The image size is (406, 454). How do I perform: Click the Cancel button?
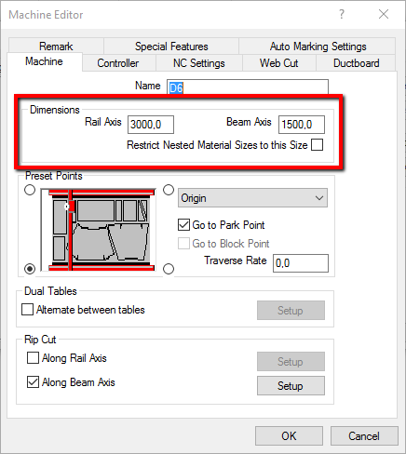pos(364,436)
